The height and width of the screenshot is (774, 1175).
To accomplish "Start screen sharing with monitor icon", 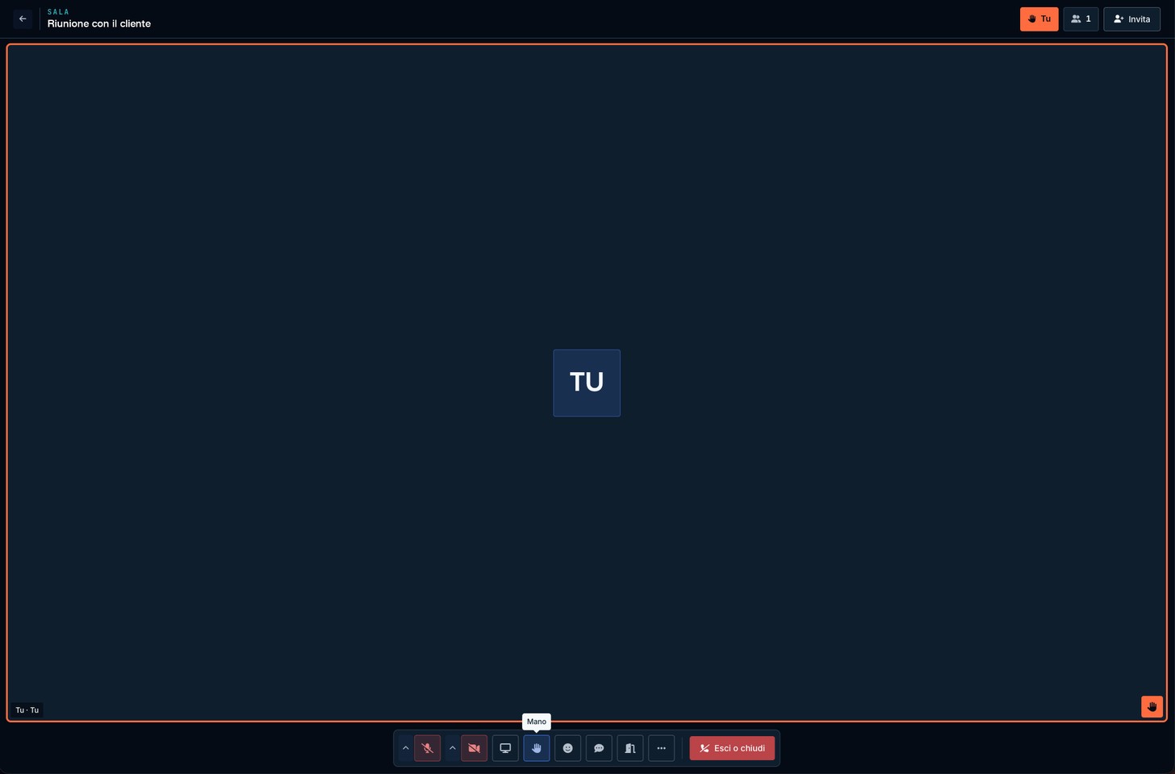I will click(x=505, y=748).
